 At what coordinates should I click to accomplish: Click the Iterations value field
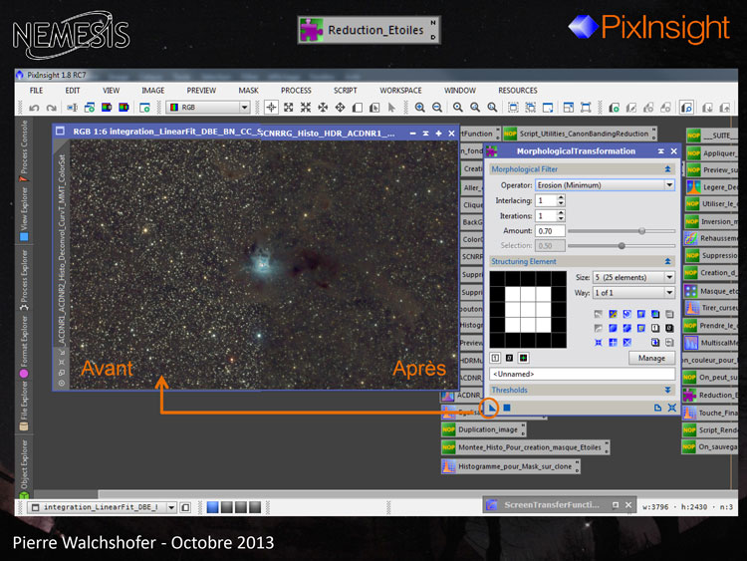click(x=547, y=216)
